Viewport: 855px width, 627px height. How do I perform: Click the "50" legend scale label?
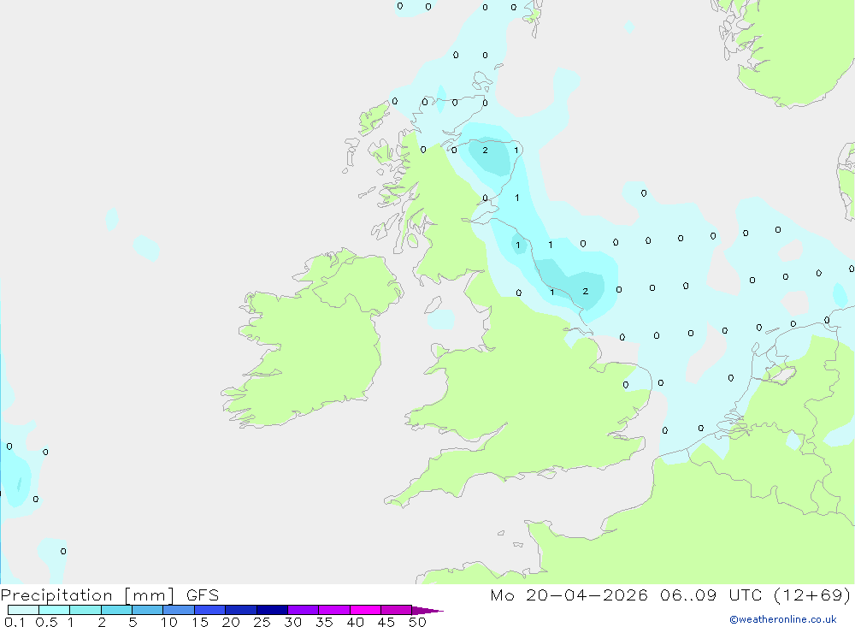coord(418,622)
